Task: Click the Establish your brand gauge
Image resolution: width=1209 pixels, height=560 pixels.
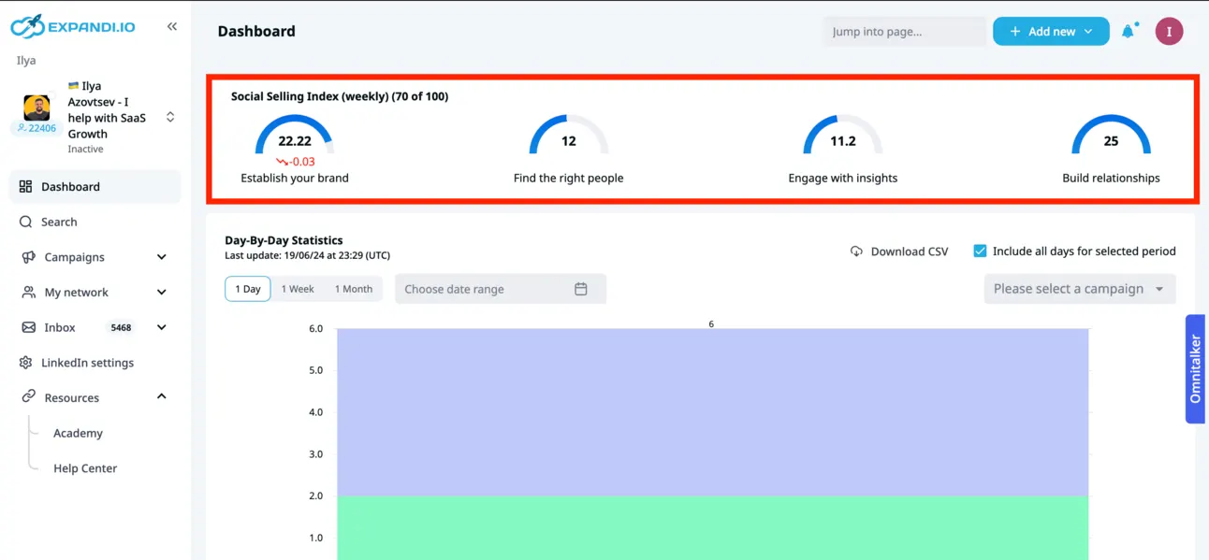Action: point(295,136)
